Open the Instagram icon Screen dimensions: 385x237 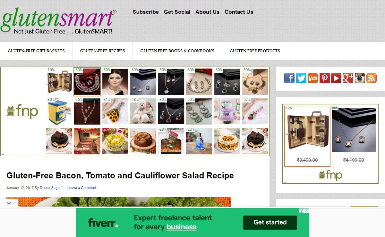[360, 78]
